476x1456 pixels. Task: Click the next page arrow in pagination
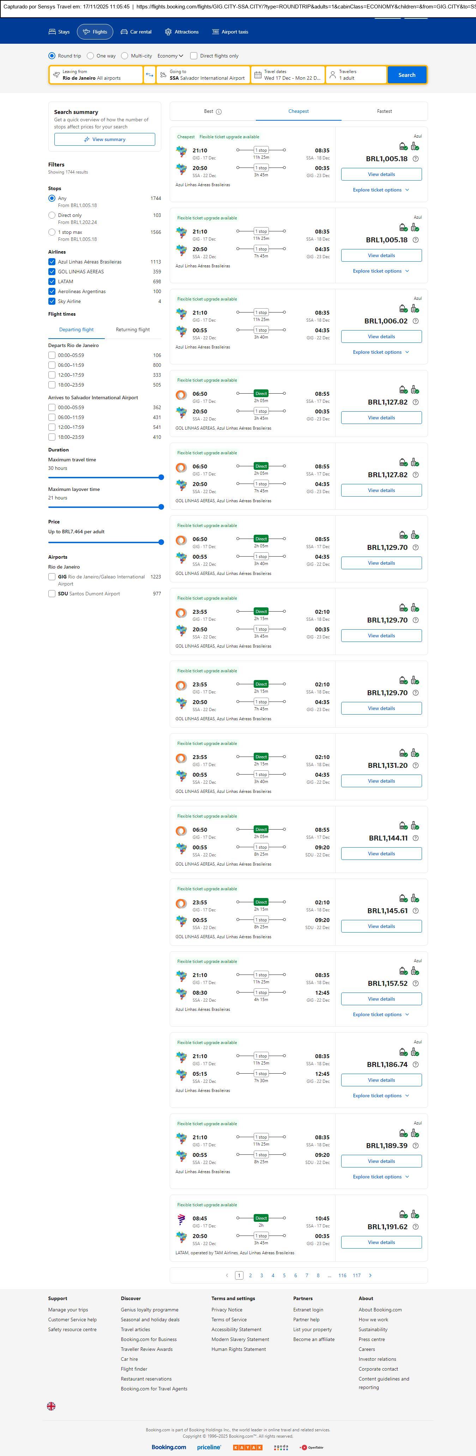click(x=370, y=1275)
